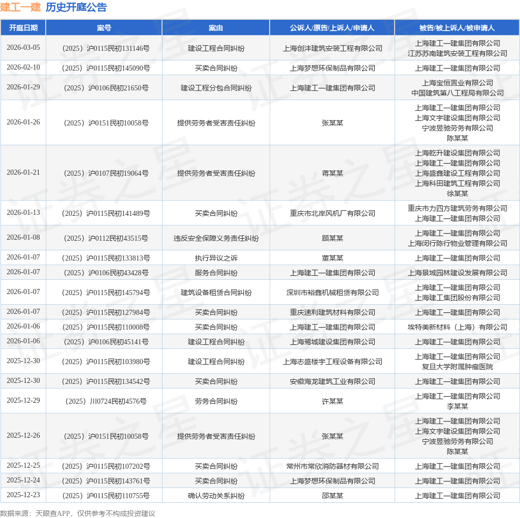The width and height of the screenshot is (520, 518).
Task: Click cause 执行异议之诉
Action: tap(216, 258)
